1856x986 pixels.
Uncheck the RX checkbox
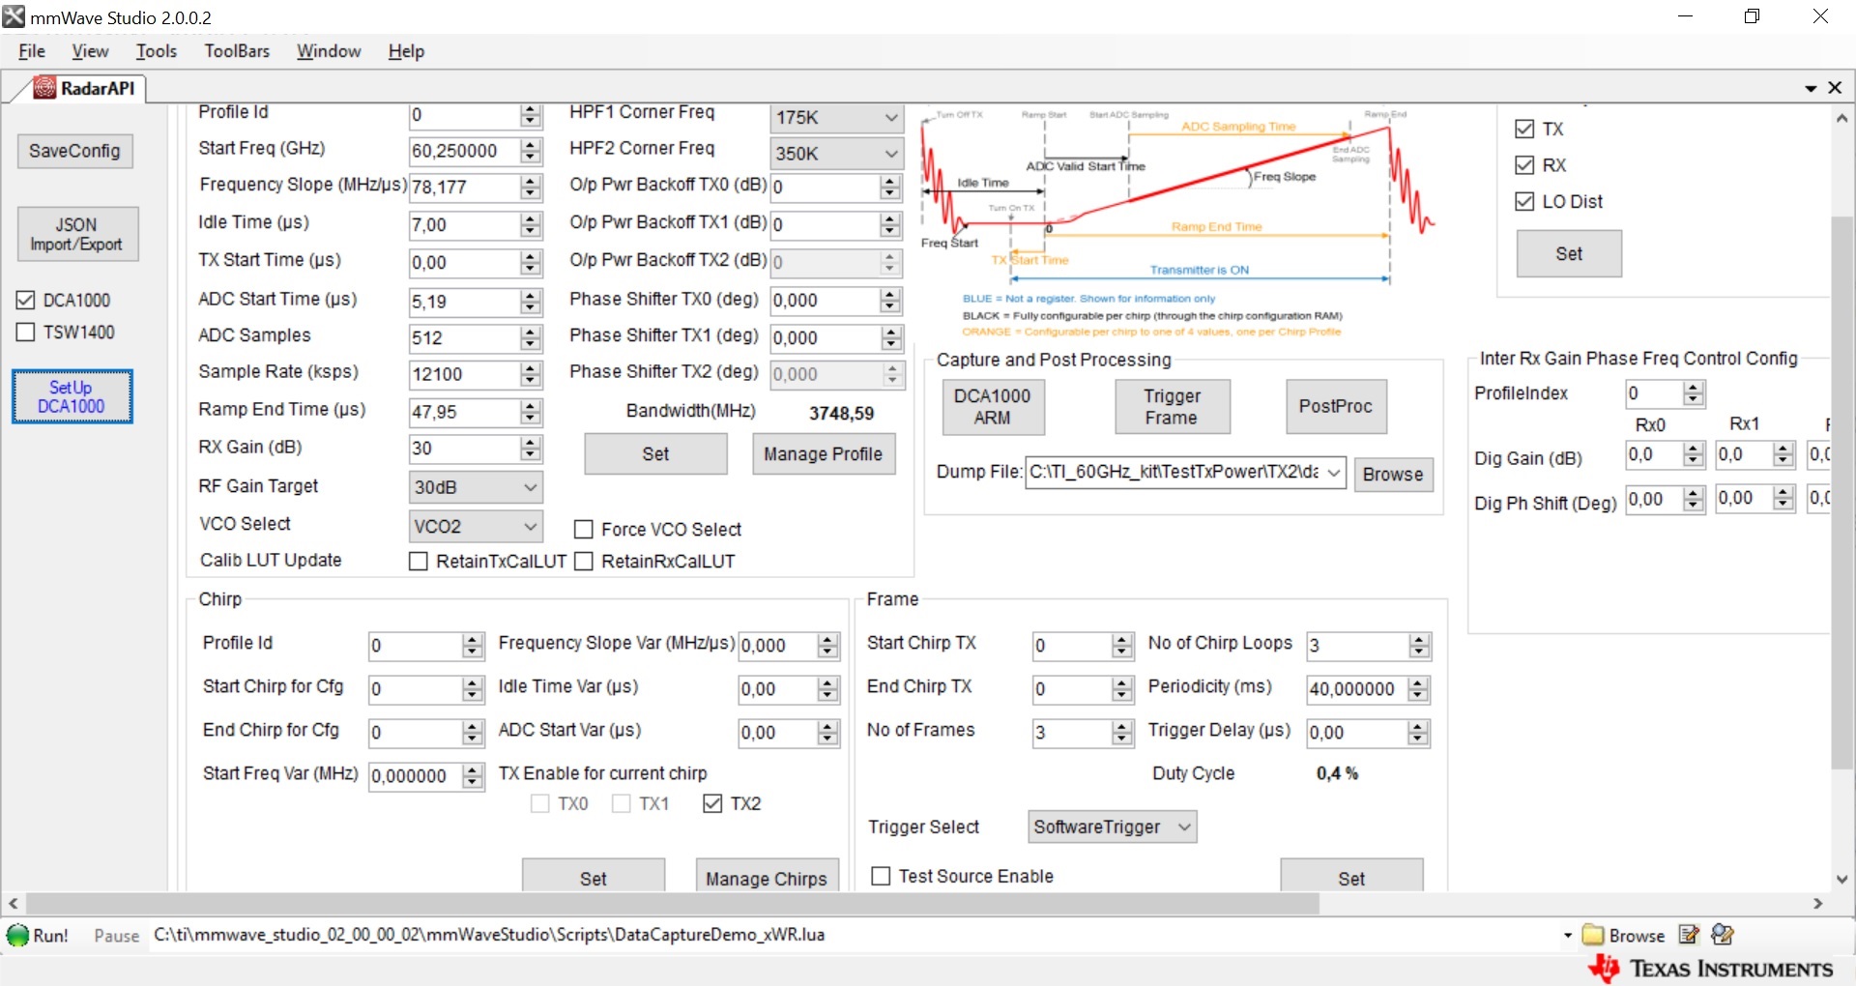click(1524, 165)
